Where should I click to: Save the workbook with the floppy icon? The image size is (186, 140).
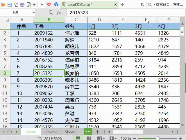(x=10, y=5)
